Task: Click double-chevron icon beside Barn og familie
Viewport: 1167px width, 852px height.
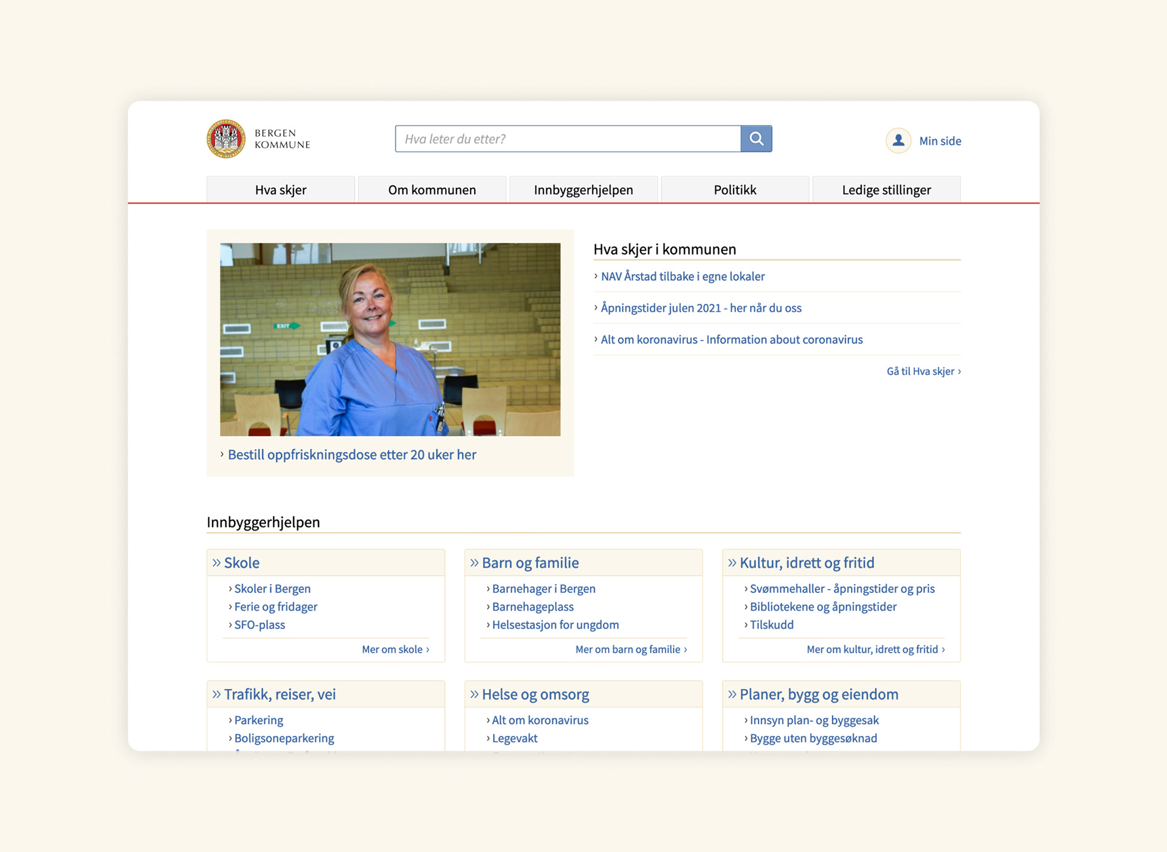Action: click(474, 563)
